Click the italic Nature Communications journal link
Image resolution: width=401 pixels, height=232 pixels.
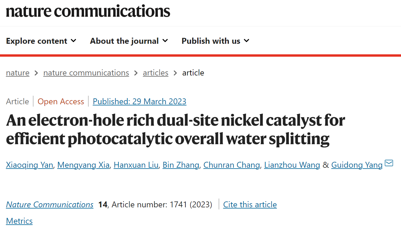pos(50,204)
